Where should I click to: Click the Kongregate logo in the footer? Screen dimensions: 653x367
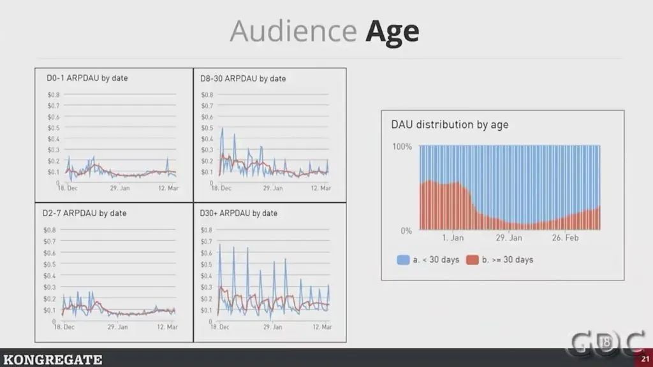52,359
